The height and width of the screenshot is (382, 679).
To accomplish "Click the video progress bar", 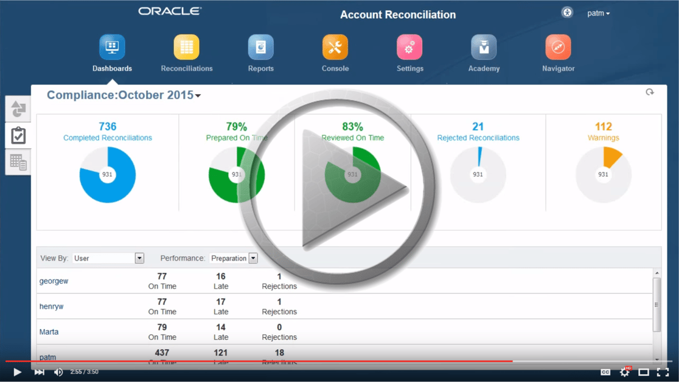I will coord(304,360).
